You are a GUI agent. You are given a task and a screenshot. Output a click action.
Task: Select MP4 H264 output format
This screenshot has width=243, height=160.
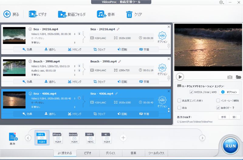point(42,138)
